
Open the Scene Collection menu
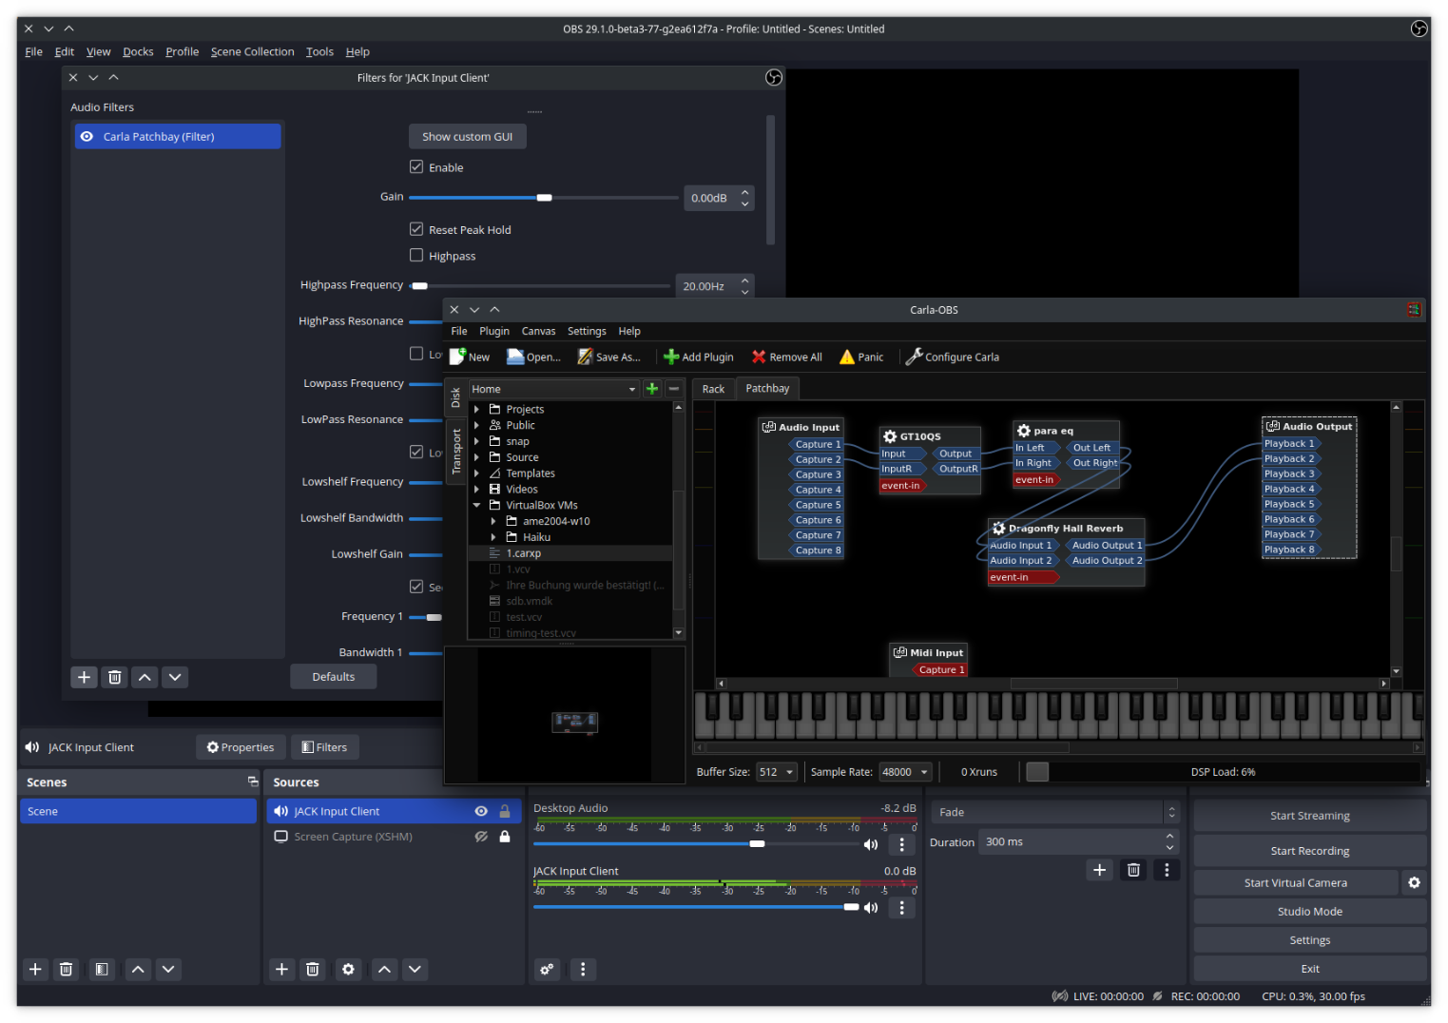(253, 51)
